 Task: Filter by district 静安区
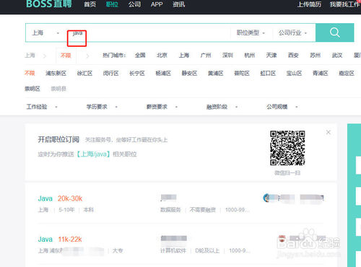pos(189,73)
